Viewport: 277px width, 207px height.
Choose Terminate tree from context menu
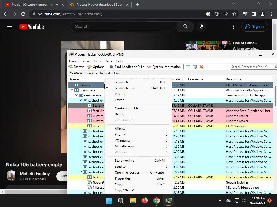[x=138, y=88]
